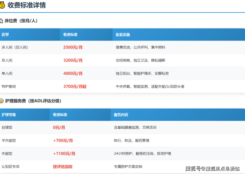Click the 2500元/月 price for 多人间

coord(73,47)
